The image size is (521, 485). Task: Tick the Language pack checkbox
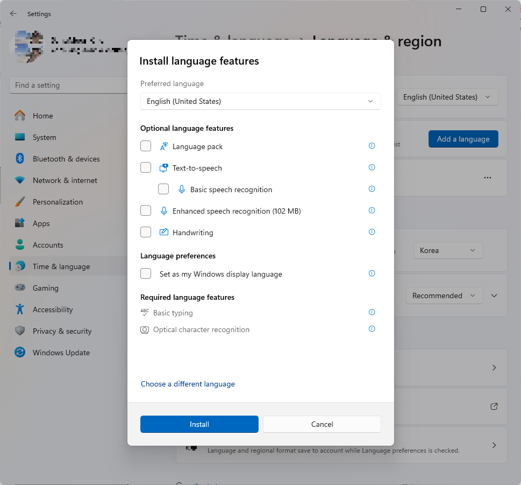146,146
